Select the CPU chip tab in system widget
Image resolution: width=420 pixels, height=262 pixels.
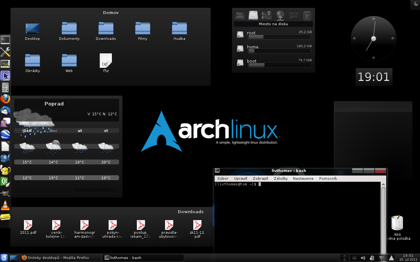click(306, 15)
